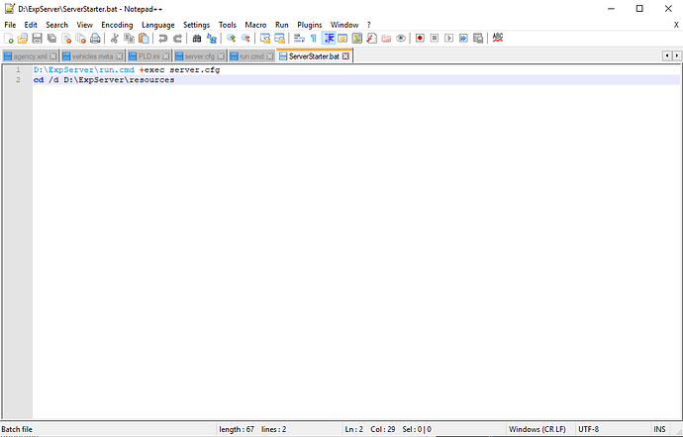Undo the last edit via toolbar

point(163,39)
